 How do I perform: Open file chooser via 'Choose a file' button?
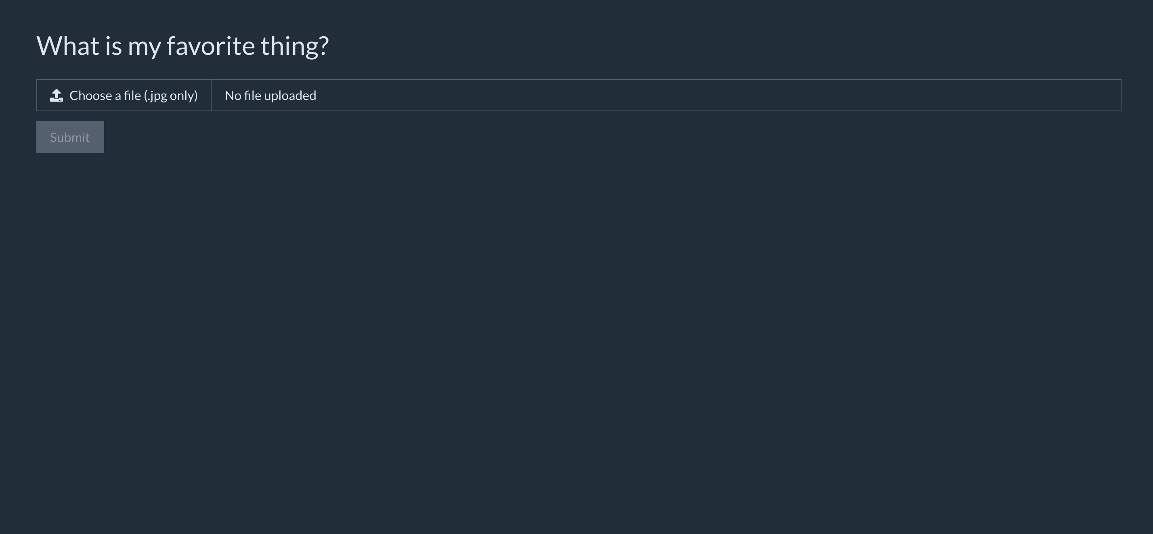point(124,95)
